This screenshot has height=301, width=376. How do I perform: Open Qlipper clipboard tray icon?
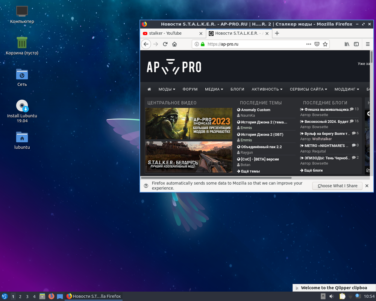point(342,296)
